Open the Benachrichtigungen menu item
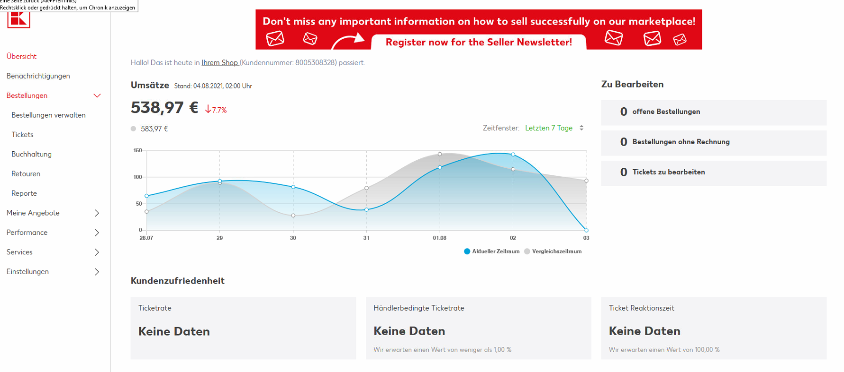The image size is (844, 372). click(x=38, y=76)
